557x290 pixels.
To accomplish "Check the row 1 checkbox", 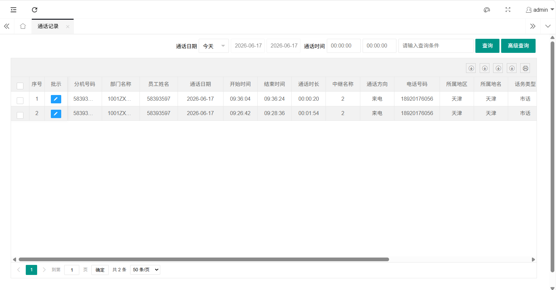I will coord(20,100).
